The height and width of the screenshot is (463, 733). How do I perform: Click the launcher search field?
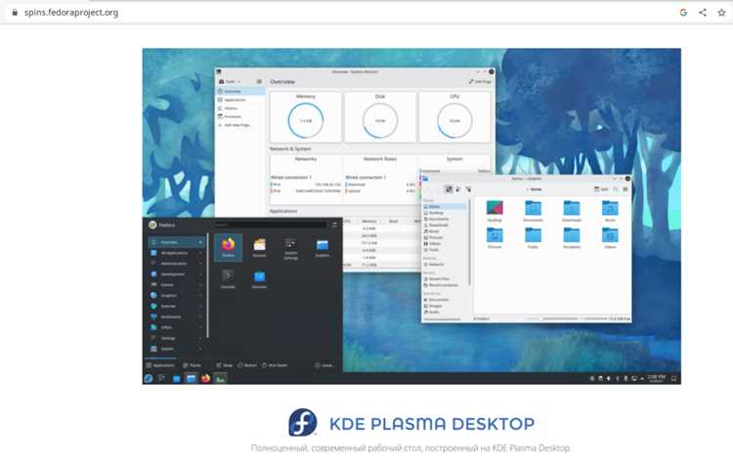271,225
